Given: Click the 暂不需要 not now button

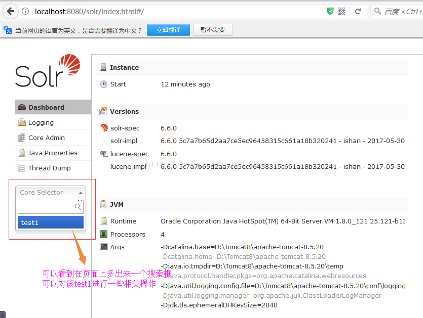Looking at the screenshot, I should (213, 30).
